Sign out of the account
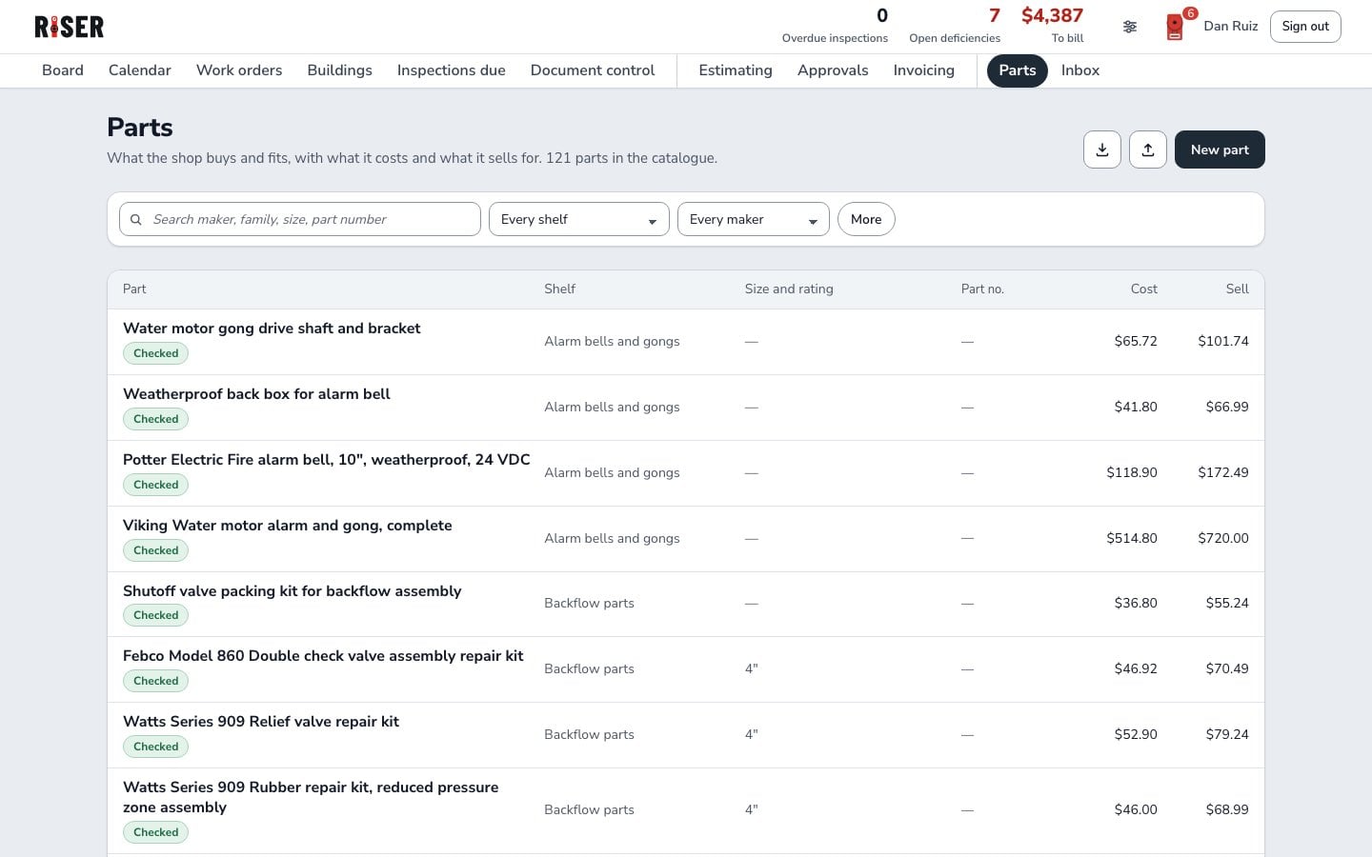 click(x=1305, y=27)
